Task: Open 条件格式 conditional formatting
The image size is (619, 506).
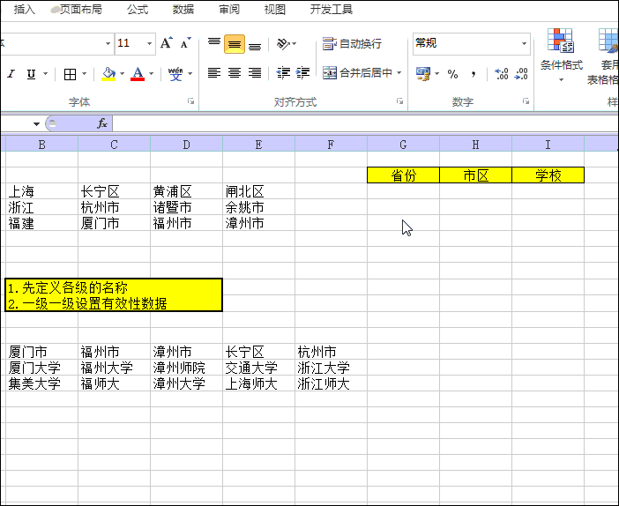Action: tap(561, 56)
